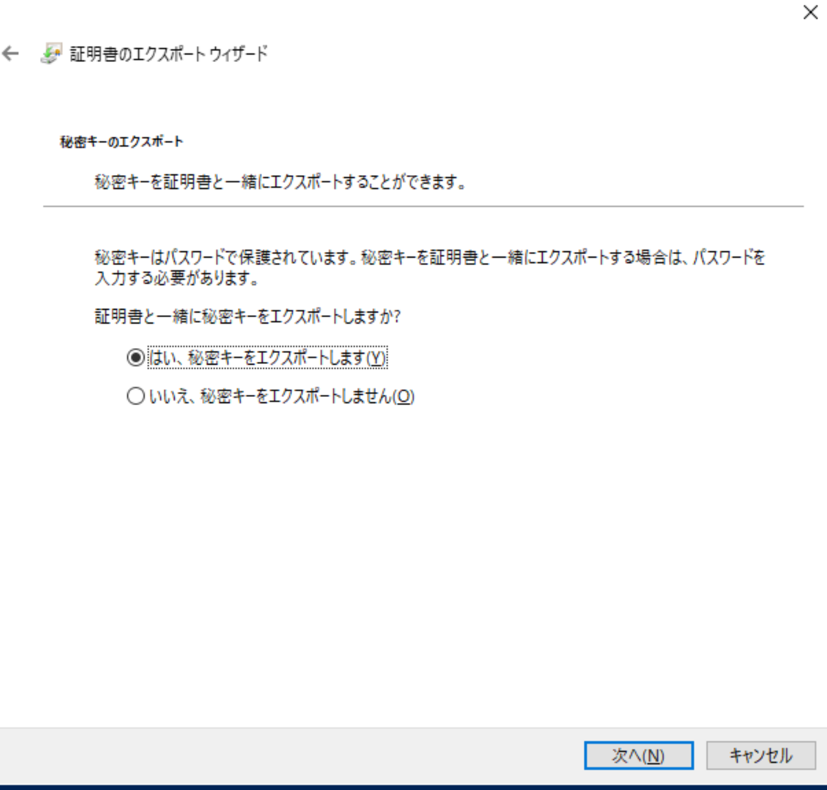Pick the do-not-export private key choice

(x=136, y=396)
